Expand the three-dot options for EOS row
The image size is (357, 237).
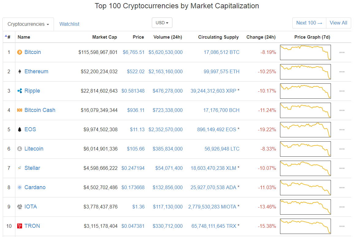tap(342, 130)
